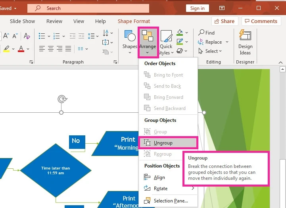Align text right
286x208 pixels.
[x=60, y=49]
